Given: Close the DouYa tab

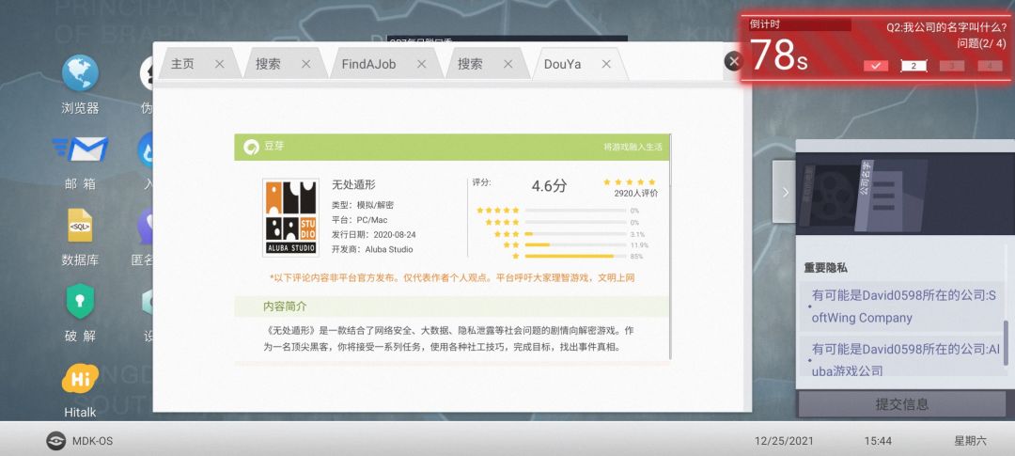Looking at the screenshot, I should click(x=606, y=64).
